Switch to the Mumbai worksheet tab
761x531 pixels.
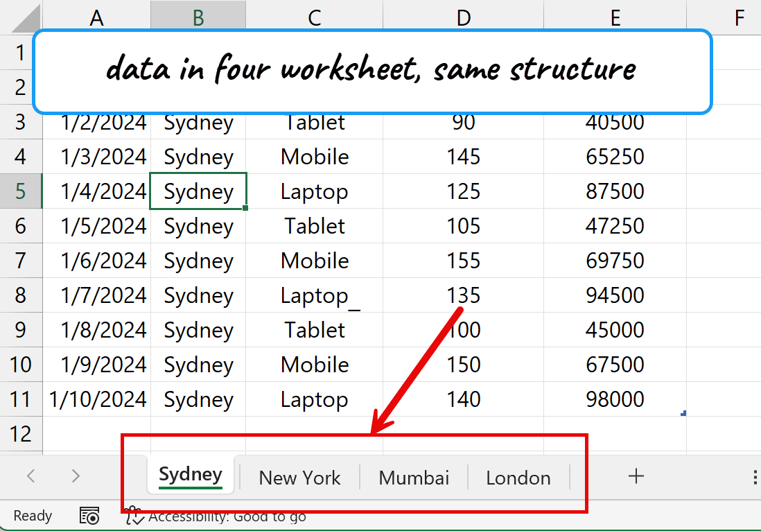414,478
